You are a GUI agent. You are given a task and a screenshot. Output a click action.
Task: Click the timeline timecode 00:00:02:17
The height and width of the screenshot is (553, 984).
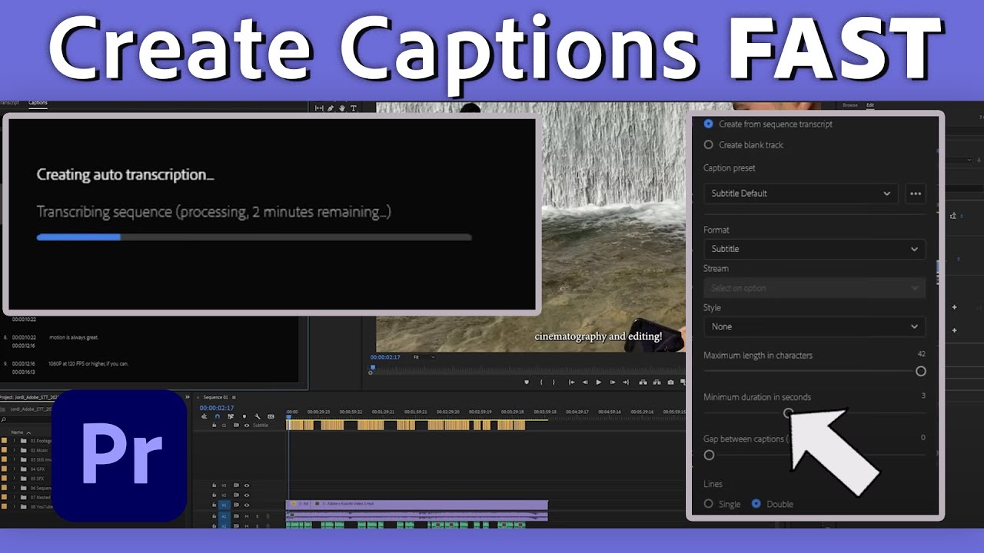[x=217, y=408]
